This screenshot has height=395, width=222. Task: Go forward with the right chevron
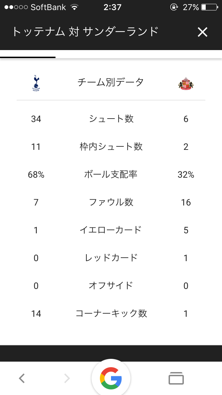pos(67,378)
